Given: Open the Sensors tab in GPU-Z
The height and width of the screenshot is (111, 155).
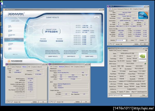Looking at the screenshot, I should point(119,51).
